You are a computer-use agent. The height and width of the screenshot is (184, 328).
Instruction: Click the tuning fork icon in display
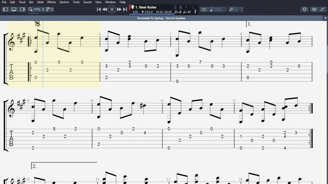click(195, 12)
